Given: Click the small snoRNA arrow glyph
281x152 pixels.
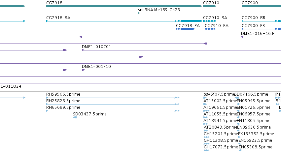Looking at the screenshot, I should click(139, 13).
